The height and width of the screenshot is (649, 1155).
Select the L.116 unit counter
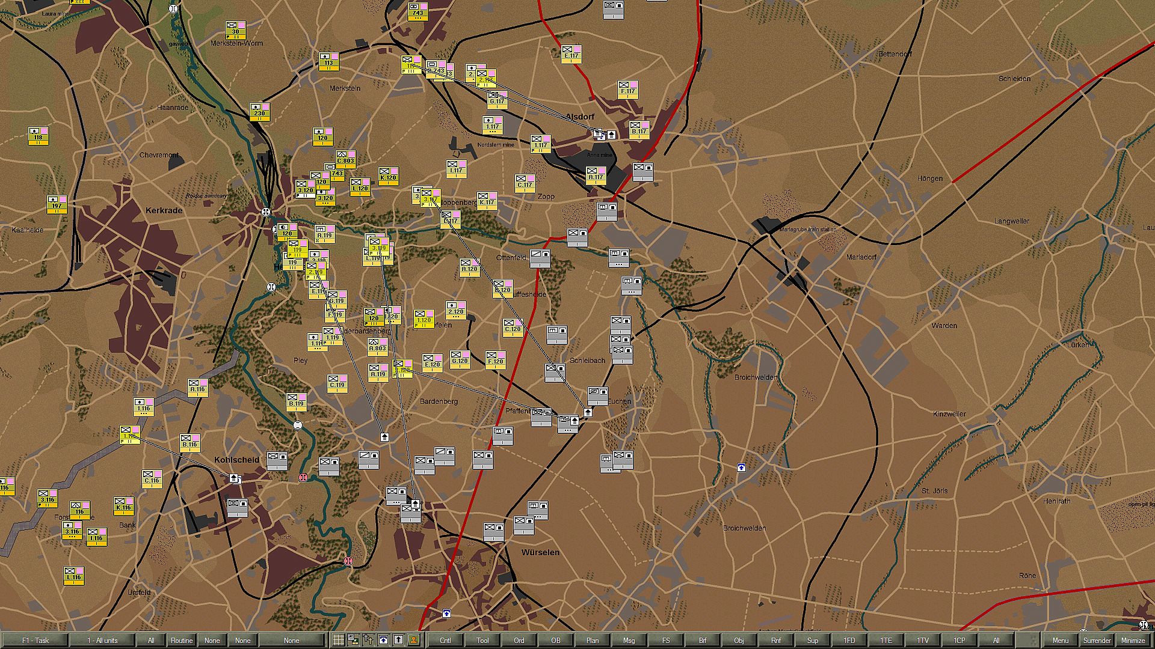[73, 576]
